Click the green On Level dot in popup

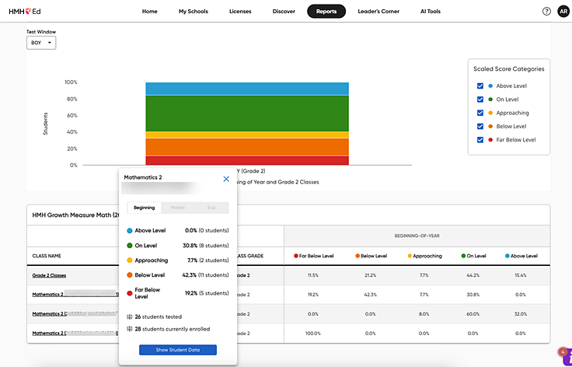tap(130, 246)
